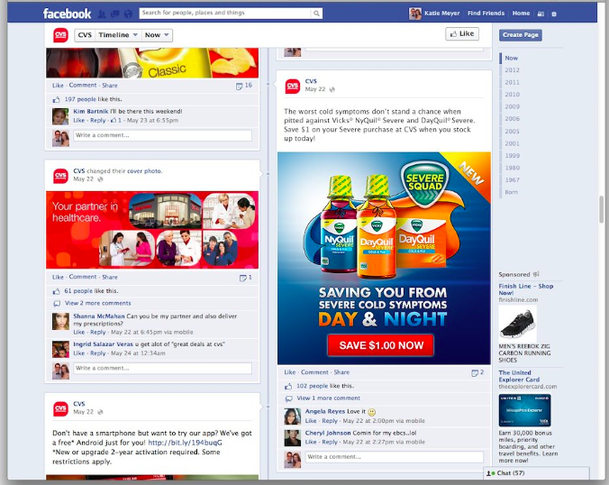Click thumbs-up icon beside 197 people

[x=57, y=99]
